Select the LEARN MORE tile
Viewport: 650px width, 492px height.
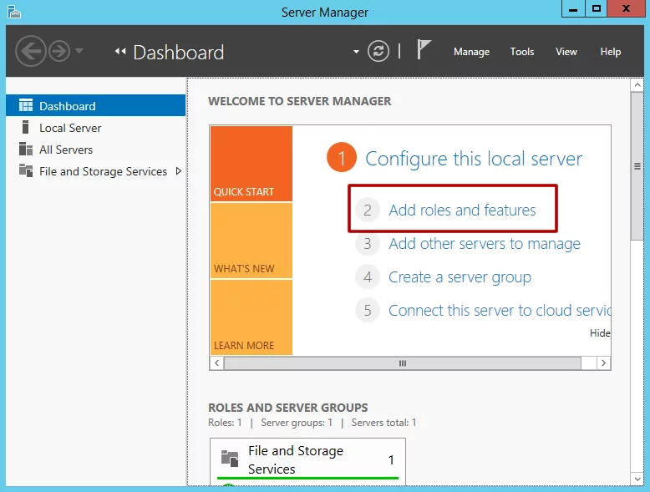251,317
